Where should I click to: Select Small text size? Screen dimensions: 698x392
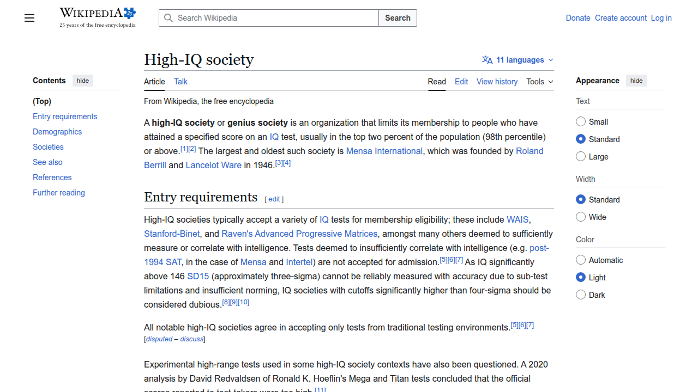(x=581, y=121)
